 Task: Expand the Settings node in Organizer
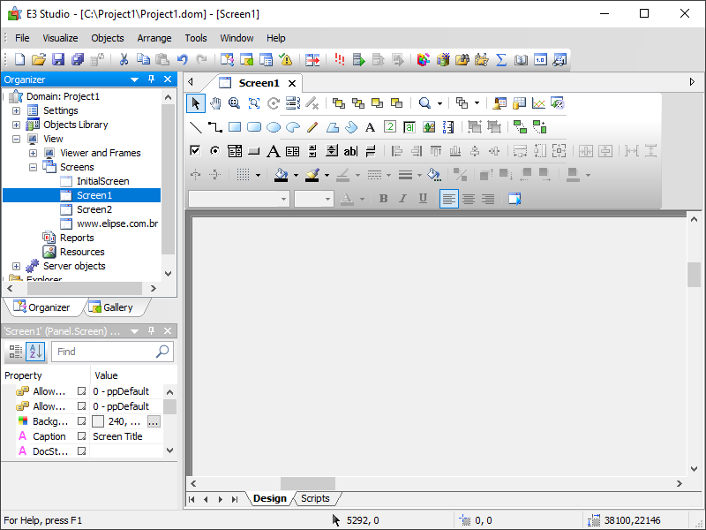[x=15, y=110]
